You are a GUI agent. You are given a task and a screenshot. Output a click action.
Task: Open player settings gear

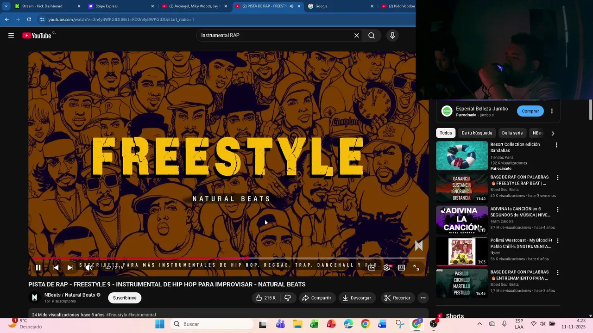tap(387, 267)
